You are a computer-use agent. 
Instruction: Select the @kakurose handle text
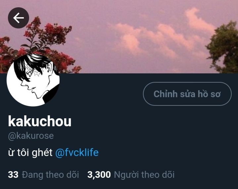pyautogui.click(x=31, y=136)
